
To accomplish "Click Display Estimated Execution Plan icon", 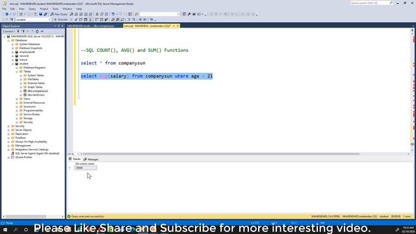I will 81,19.
